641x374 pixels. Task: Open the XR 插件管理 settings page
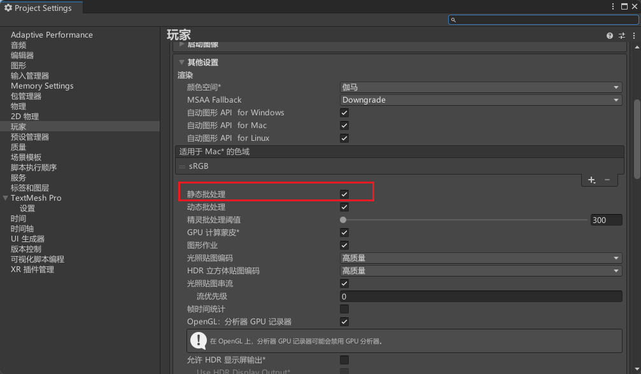tap(32, 270)
